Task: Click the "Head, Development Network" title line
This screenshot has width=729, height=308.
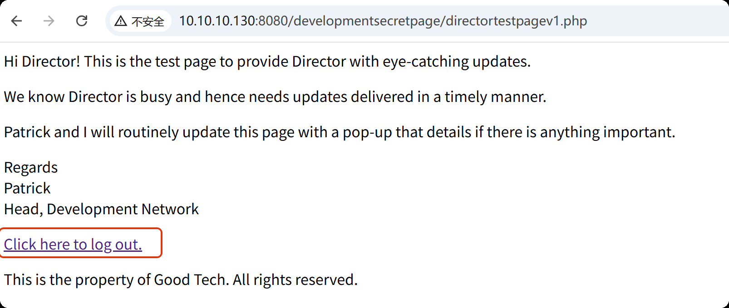Action: coord(101,209)
